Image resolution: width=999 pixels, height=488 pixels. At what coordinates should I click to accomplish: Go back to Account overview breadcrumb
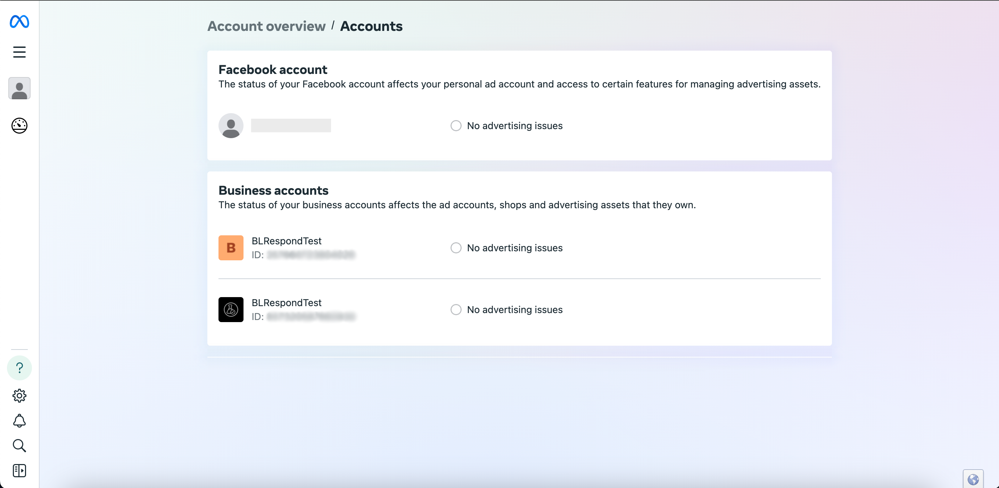point(266,26)
